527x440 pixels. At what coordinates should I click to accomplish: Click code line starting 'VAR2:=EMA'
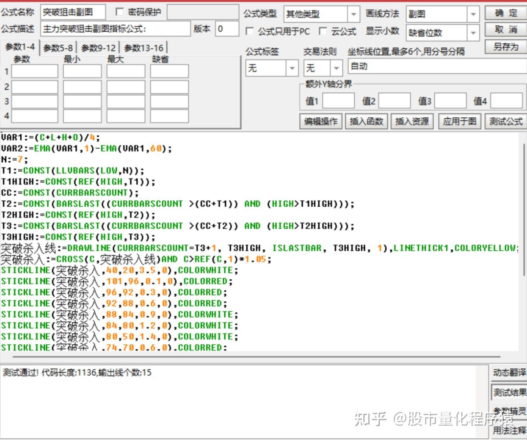pyautogui.click(x=86, y=149)
